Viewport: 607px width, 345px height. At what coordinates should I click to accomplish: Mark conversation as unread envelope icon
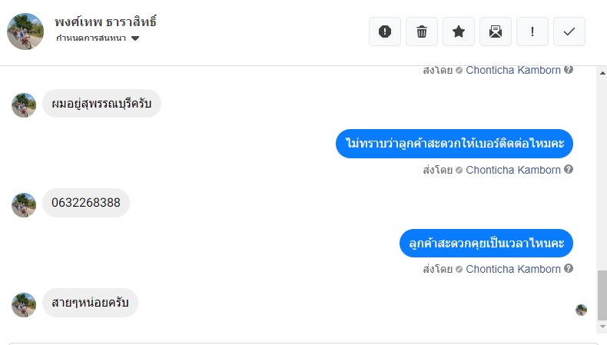coord(496,32)
